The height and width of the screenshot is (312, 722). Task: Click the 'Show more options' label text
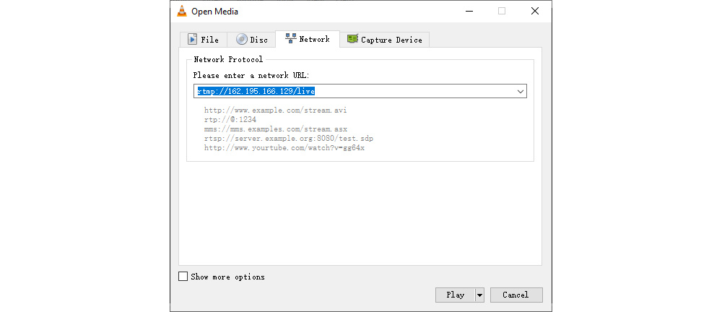[227, 277]
